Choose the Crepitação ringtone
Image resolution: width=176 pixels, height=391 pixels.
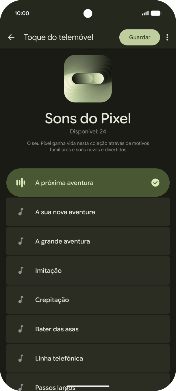[88, 300]
